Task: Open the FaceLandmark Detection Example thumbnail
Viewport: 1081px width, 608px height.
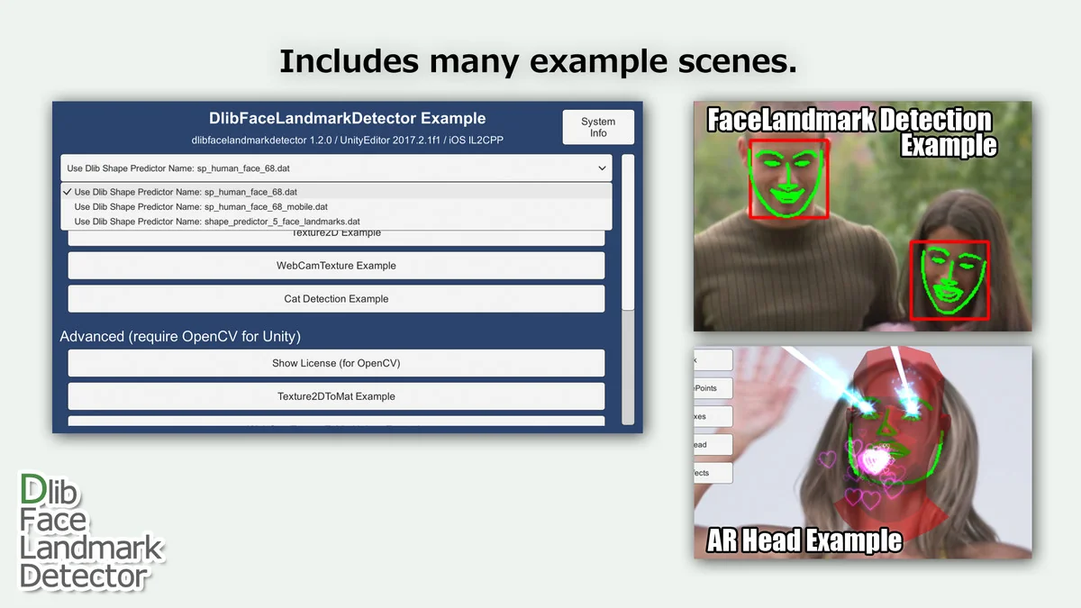Action: [x=862, y=216]
